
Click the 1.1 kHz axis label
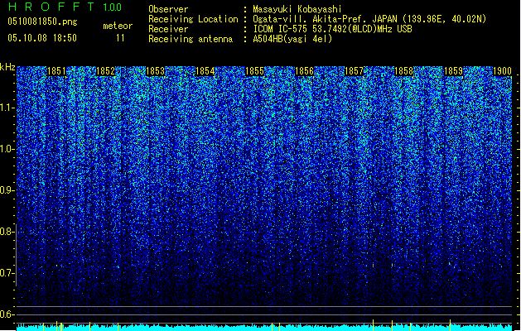(x=7, y=108)
